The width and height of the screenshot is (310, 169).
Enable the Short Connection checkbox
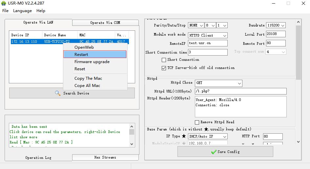click(164, 60)
